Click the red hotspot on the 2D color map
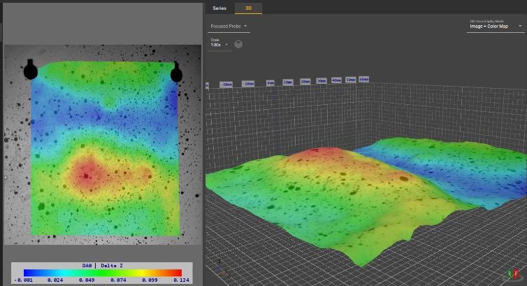The height and width of the screenshot is (286, 527). click(x=87, y=176)
